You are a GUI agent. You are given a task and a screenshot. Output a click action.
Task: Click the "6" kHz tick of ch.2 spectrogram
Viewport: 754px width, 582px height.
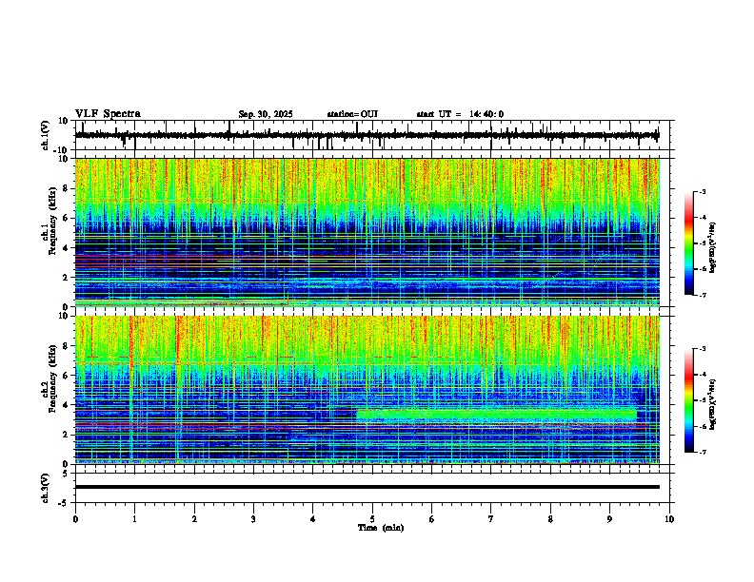point(67,376)
